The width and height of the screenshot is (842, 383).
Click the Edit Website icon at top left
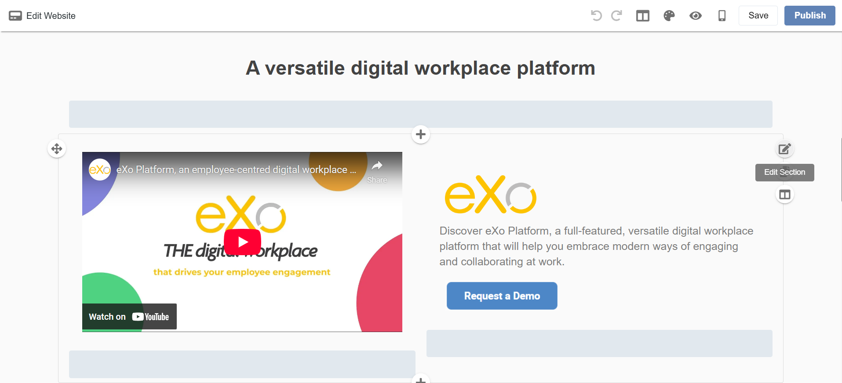(15, 16)
